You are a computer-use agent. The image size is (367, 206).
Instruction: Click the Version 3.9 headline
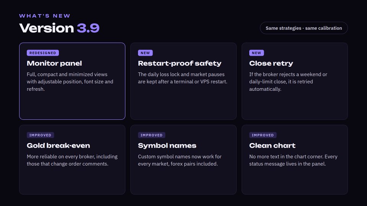59,28
